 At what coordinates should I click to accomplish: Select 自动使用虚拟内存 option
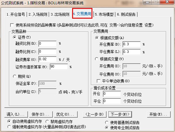tap(9, 121)
